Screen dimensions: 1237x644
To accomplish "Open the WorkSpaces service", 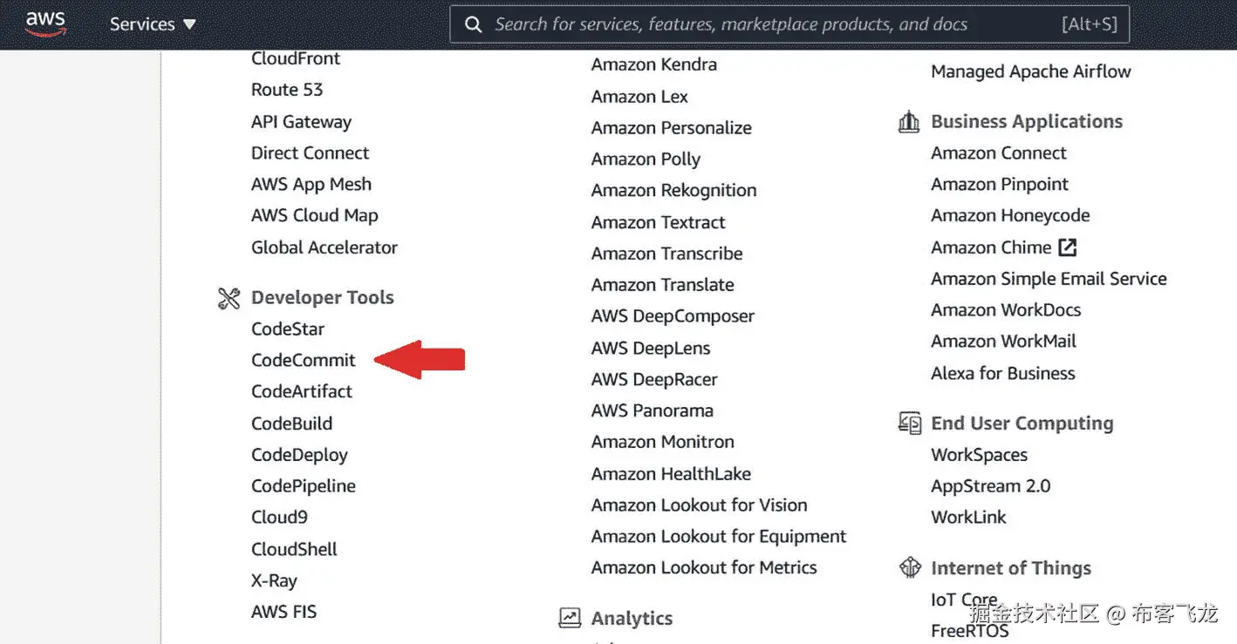I will (979, 455).
